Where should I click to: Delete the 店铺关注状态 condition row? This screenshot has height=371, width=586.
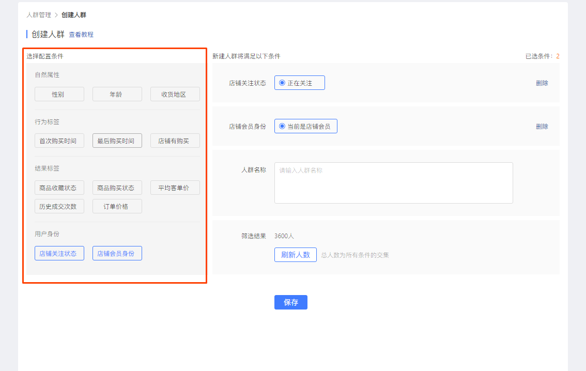(x=542, y=83)
